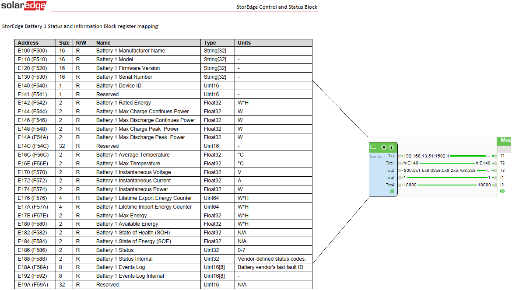This screenshot has height=290, width=512.
Task: Click the h:E140 value next to Txt1
Action: tap(411, 163)
